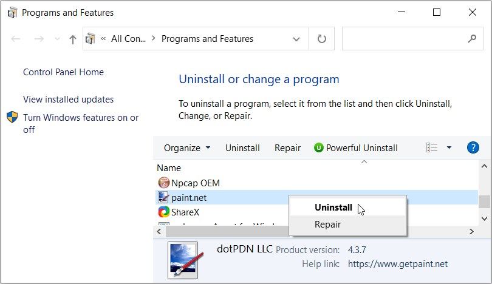Viewport: 492px width, 284px height.
Task: Open the recent locations dropdown arrow
Action: [x=58, y=39]
